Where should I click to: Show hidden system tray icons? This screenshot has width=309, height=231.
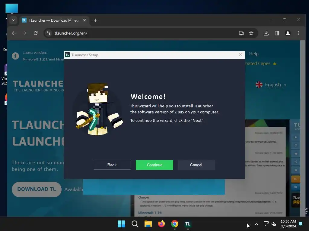(256, 224)
